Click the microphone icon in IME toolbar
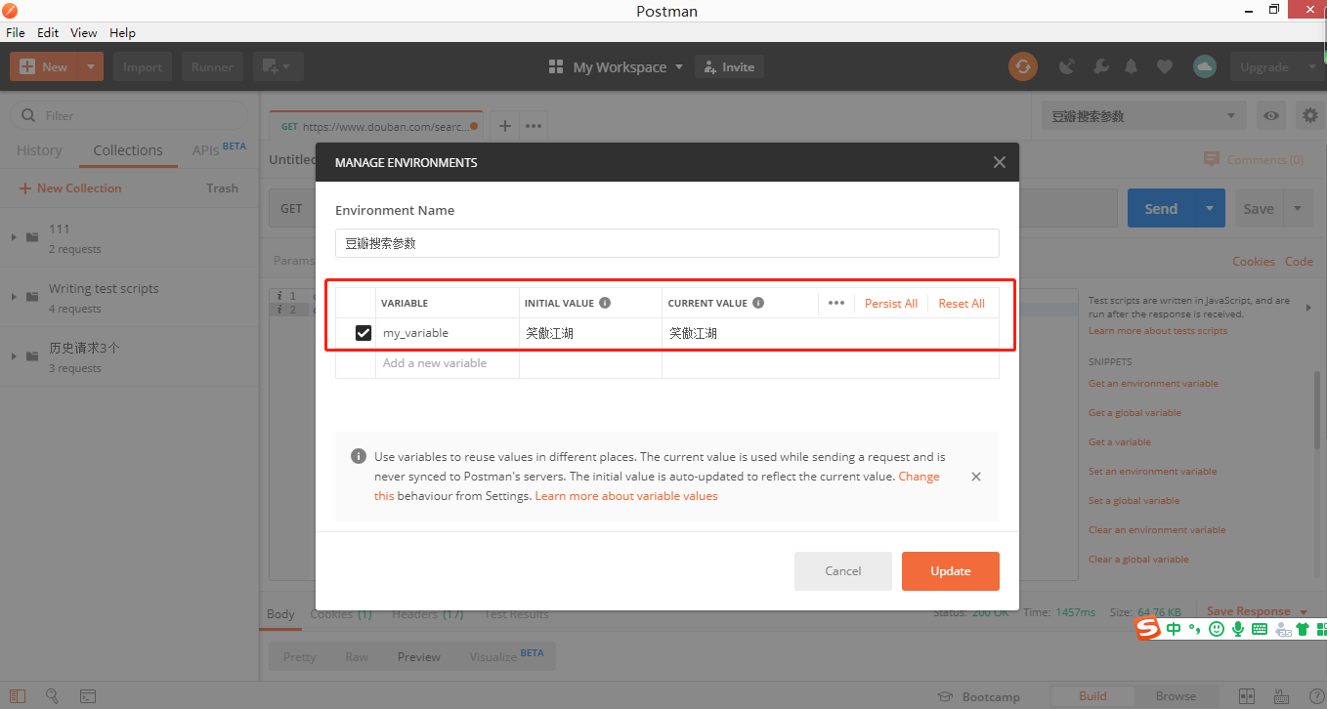 pos(1238,629)
